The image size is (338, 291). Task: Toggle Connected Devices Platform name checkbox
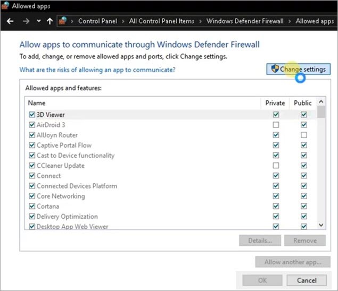[x=32, y=186]
